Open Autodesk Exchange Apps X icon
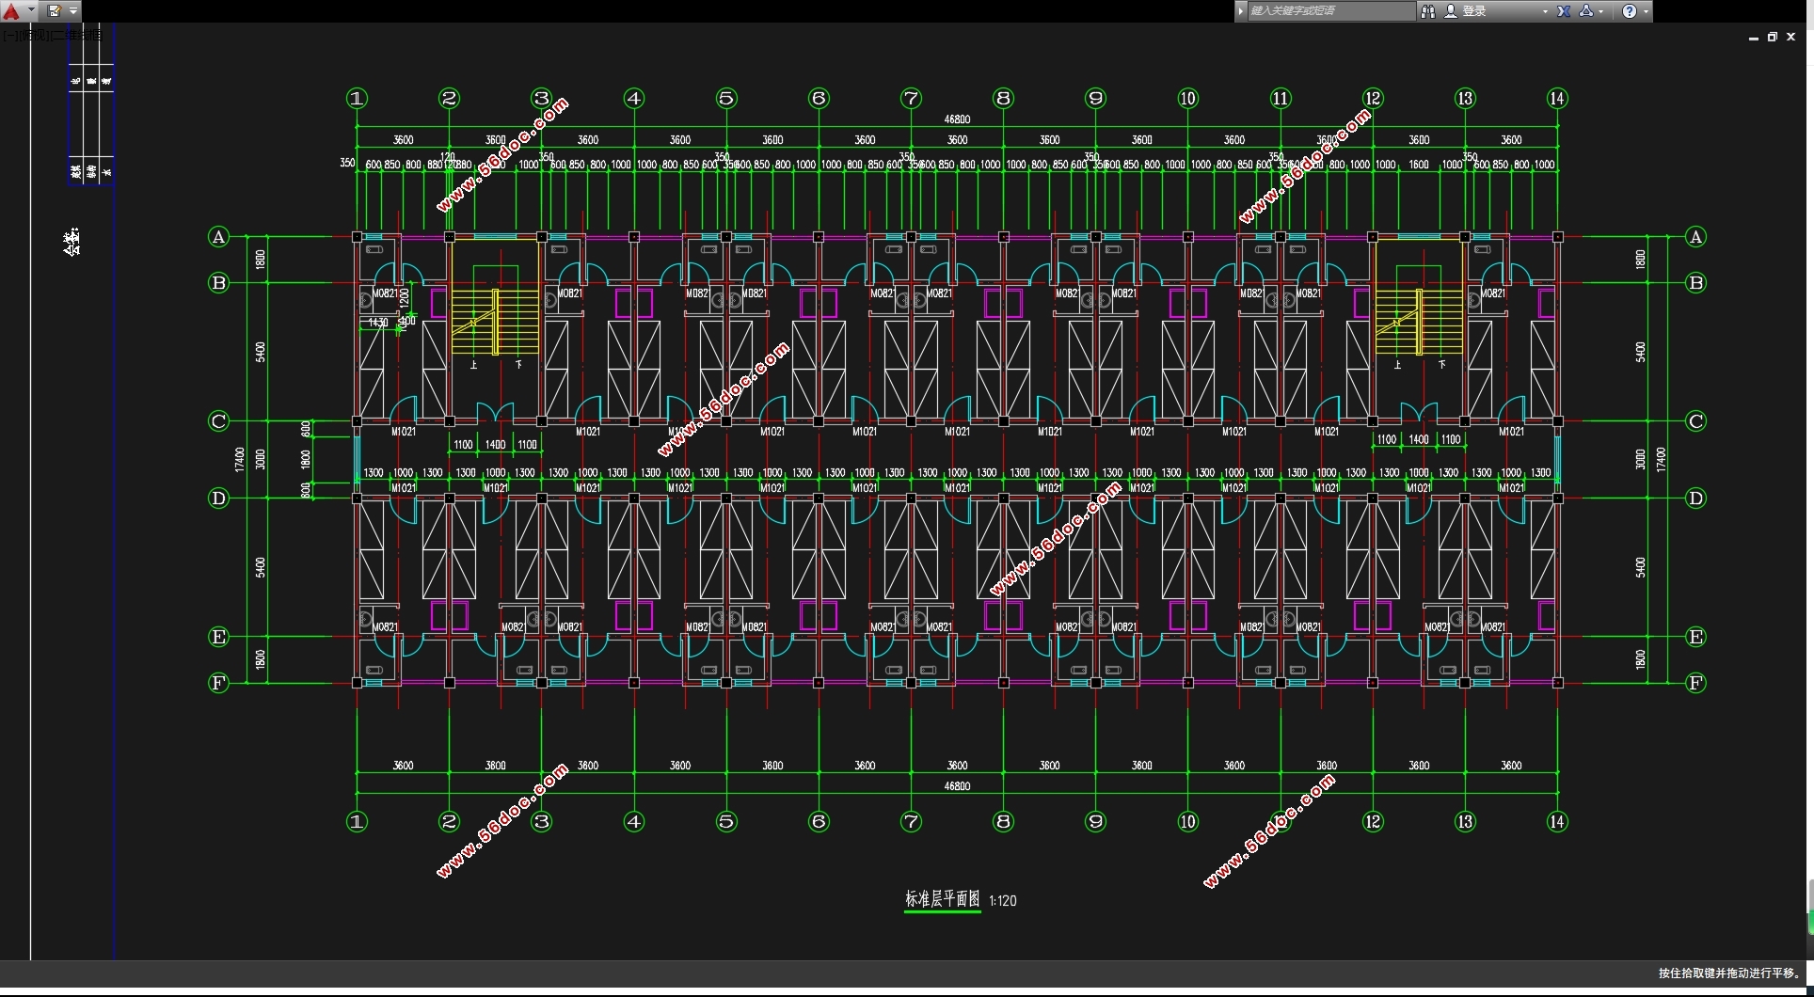Screen dimensions: 1814x997 tap(1564, 11)
